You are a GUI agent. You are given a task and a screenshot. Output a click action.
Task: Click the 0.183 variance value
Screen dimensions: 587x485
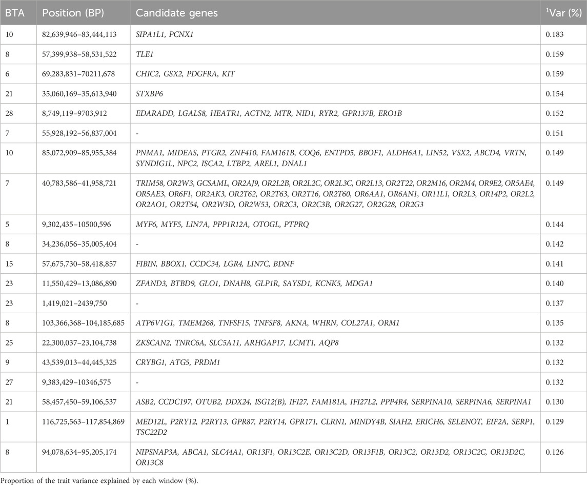click(554, 34)
